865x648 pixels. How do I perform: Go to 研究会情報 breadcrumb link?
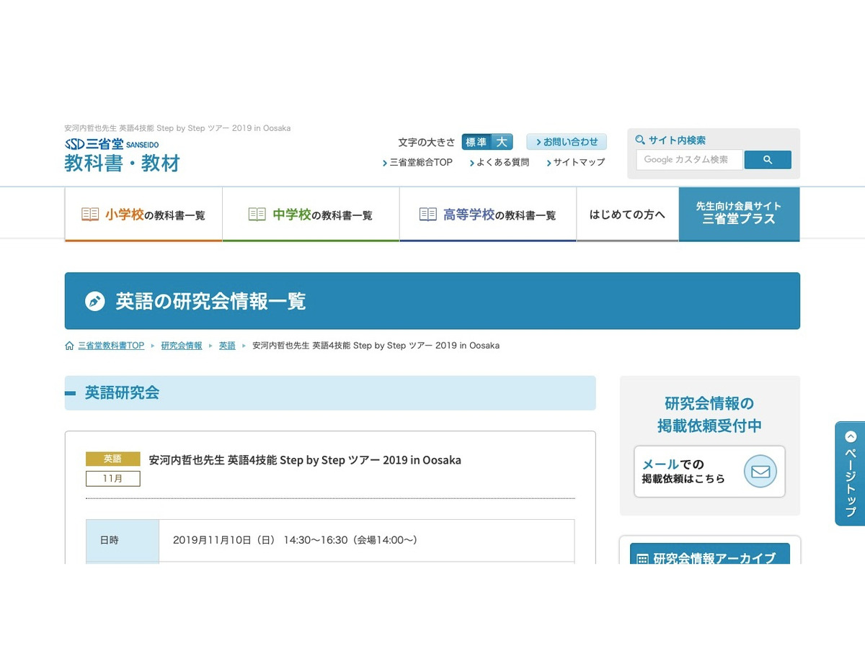coord(182,346)
